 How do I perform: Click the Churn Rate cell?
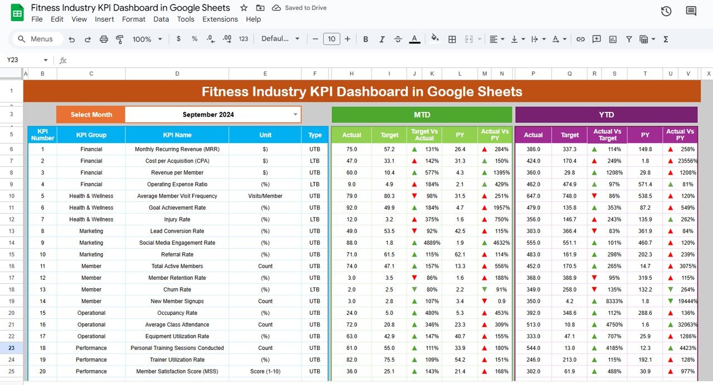[x=177, y=289]
